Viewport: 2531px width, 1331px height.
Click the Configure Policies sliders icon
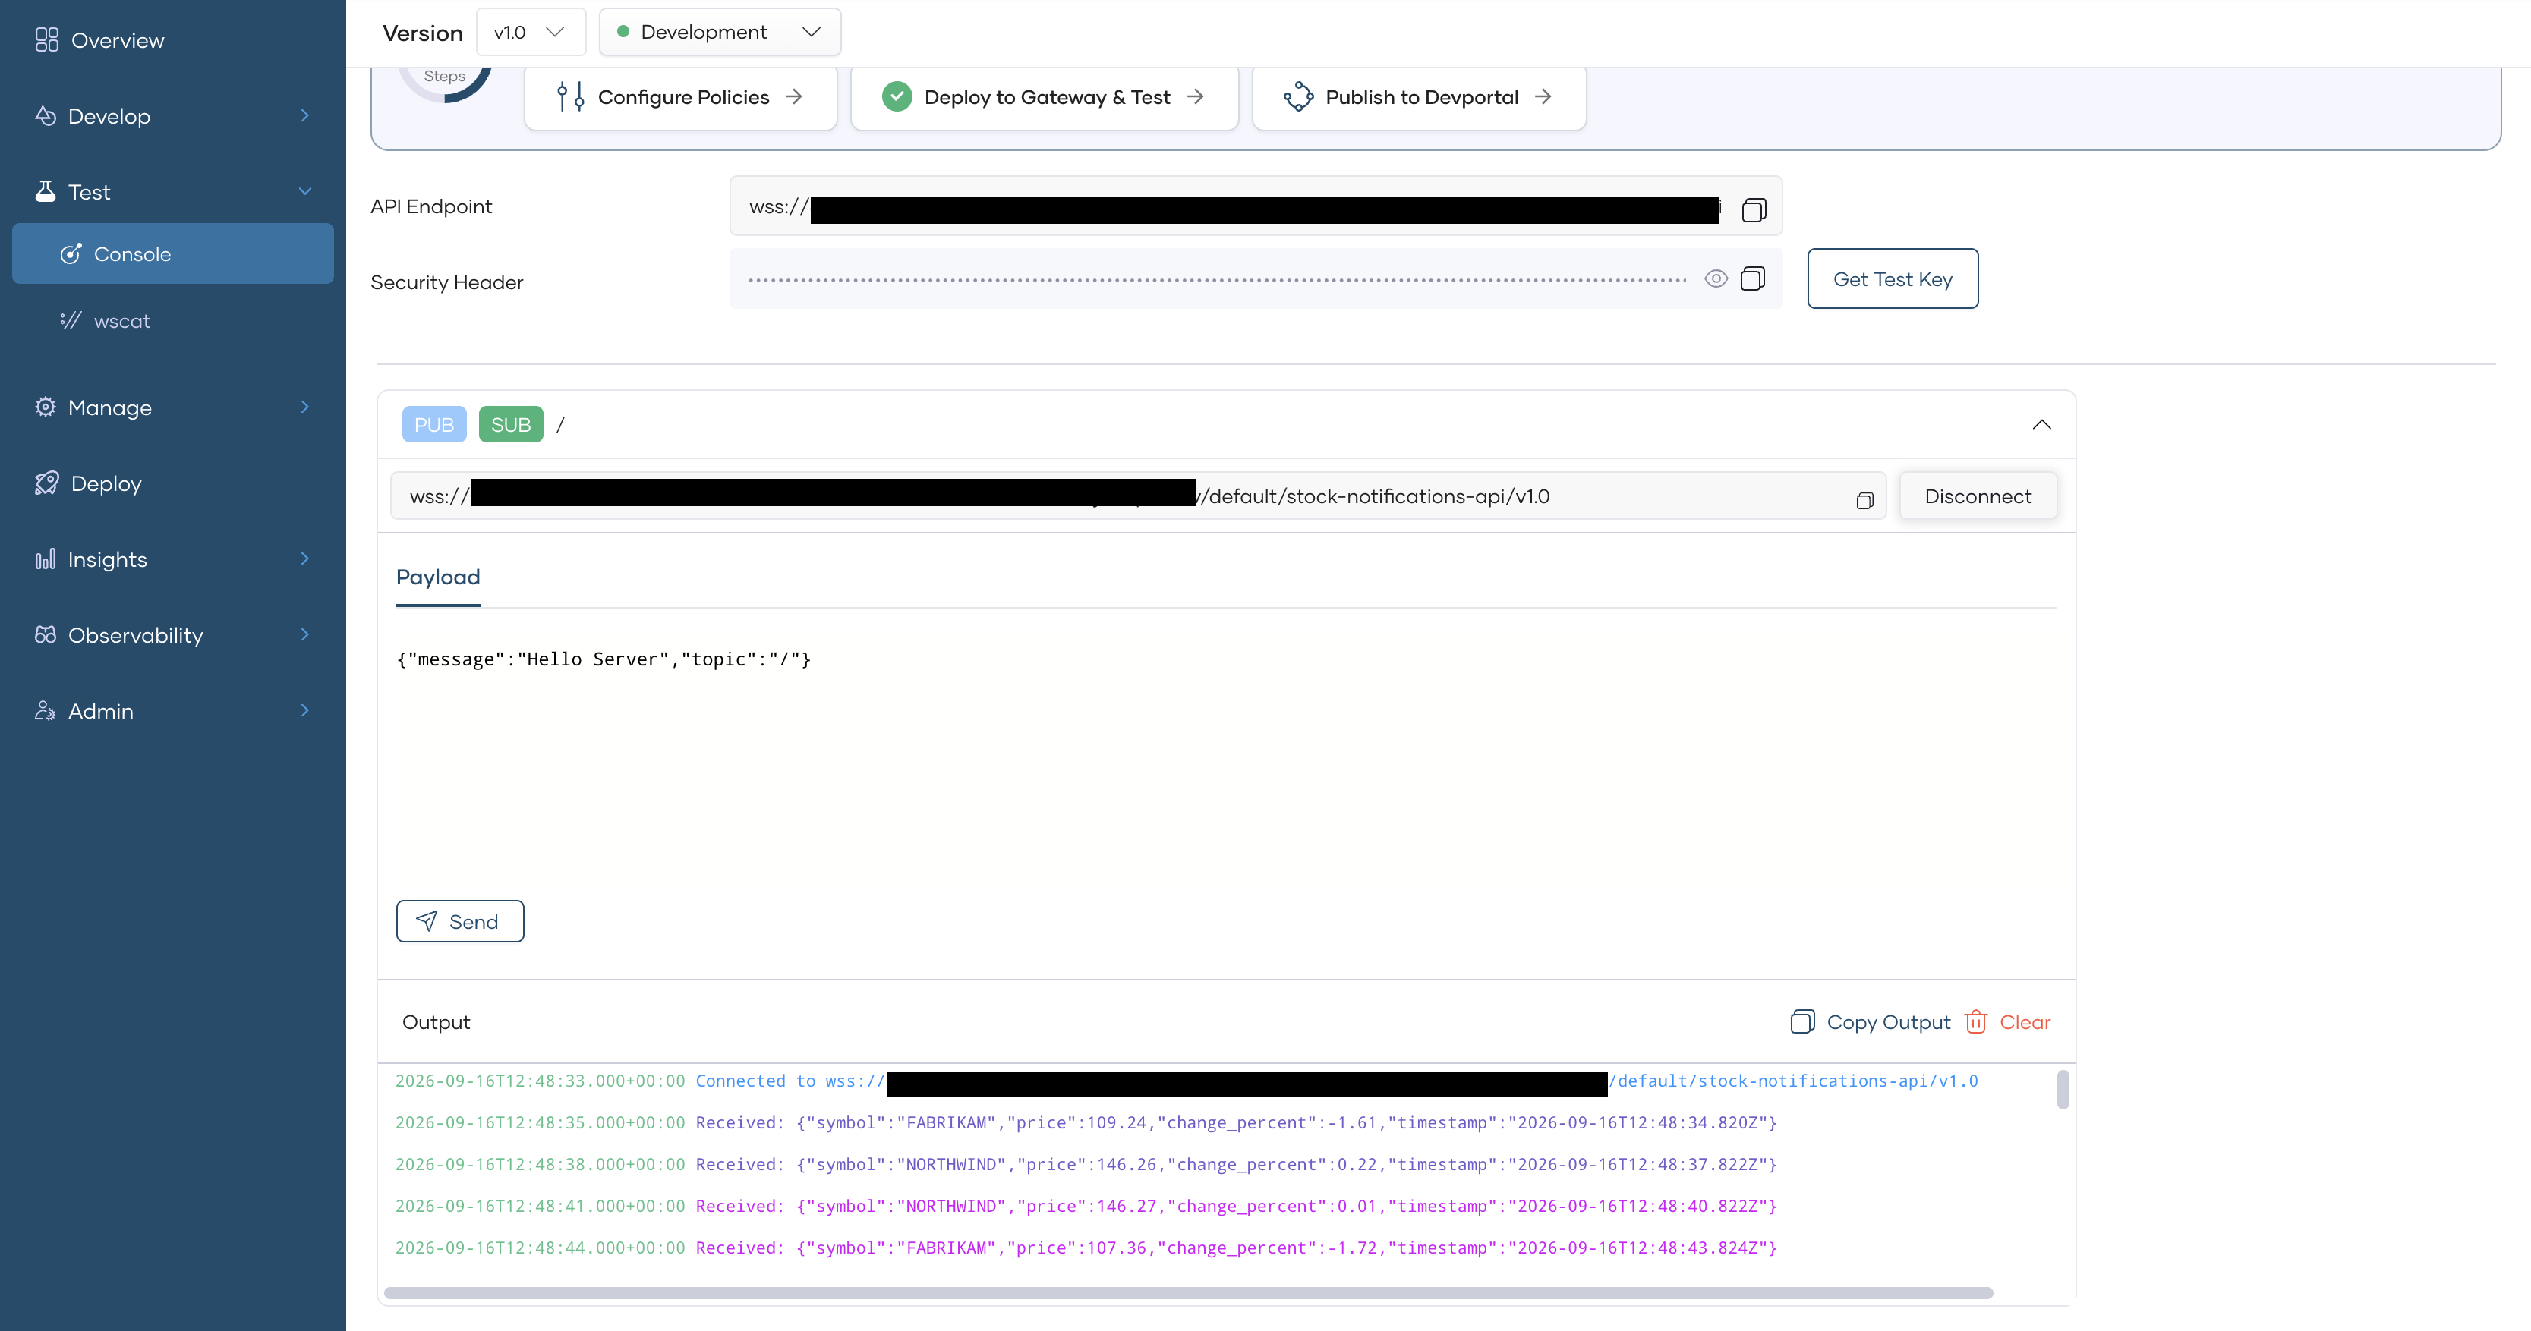pos(570,96)
